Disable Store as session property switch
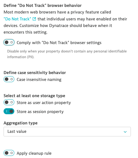The image size is (138, 158). click(9, 111)
